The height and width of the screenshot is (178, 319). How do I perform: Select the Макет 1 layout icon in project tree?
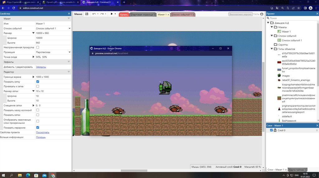[279, 32]
